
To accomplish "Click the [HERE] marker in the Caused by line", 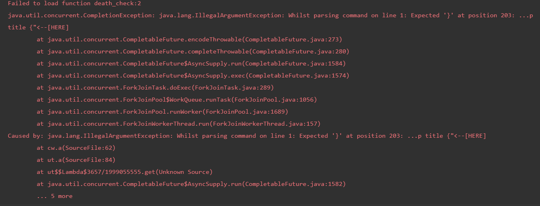I will [475, 136].
